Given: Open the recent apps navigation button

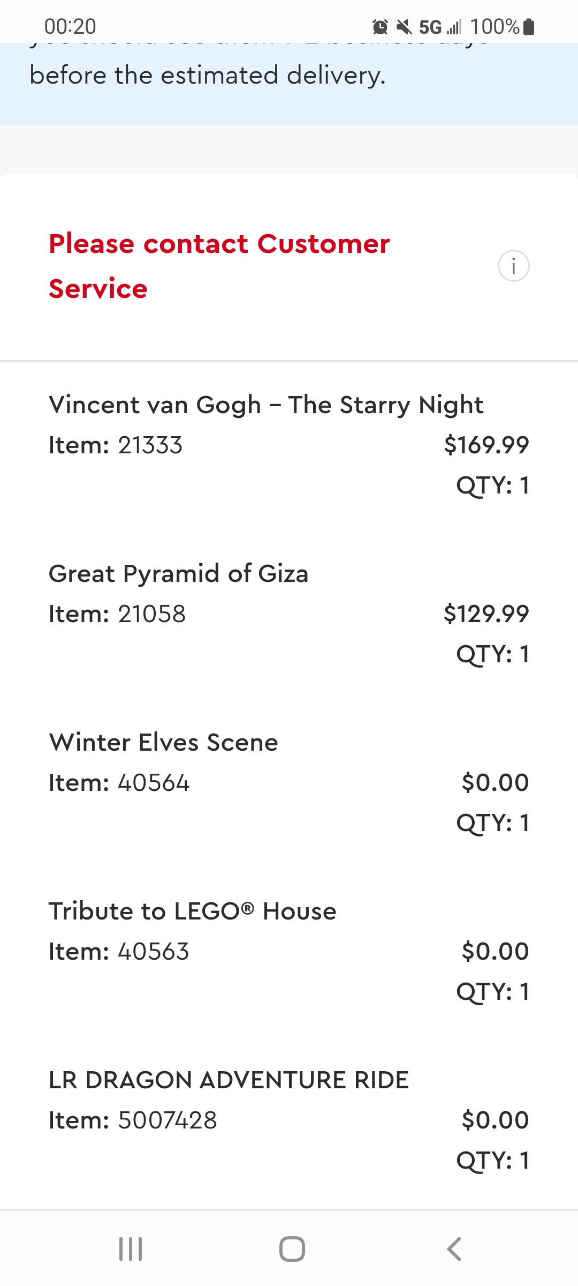Looking at the screenshot, I should (x=130, y=1248).
